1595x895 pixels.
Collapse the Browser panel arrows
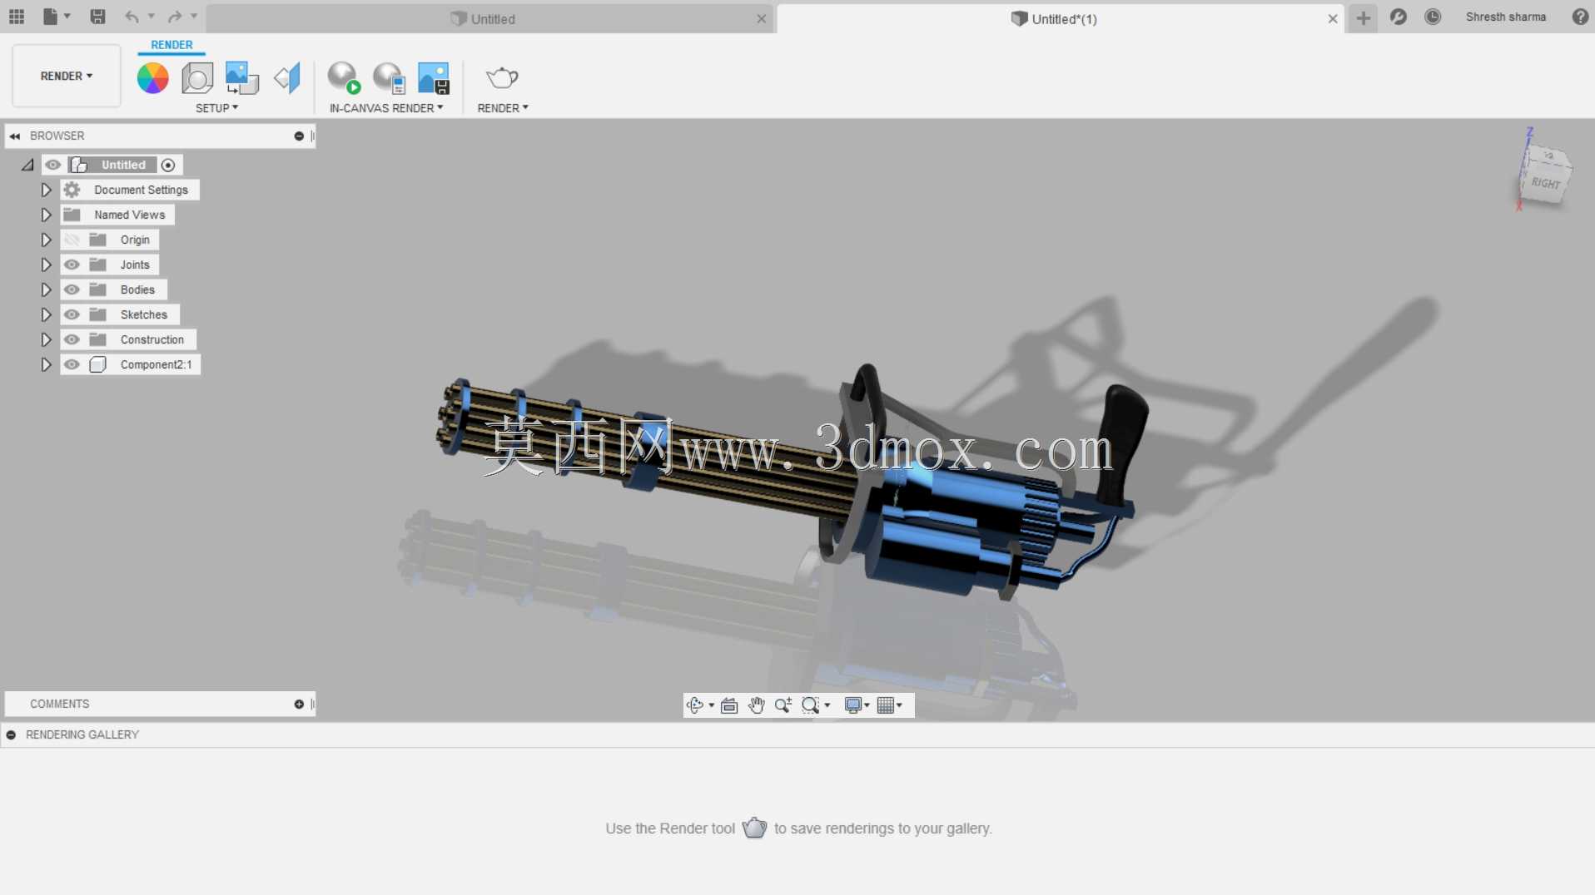(x=15, y=136)
